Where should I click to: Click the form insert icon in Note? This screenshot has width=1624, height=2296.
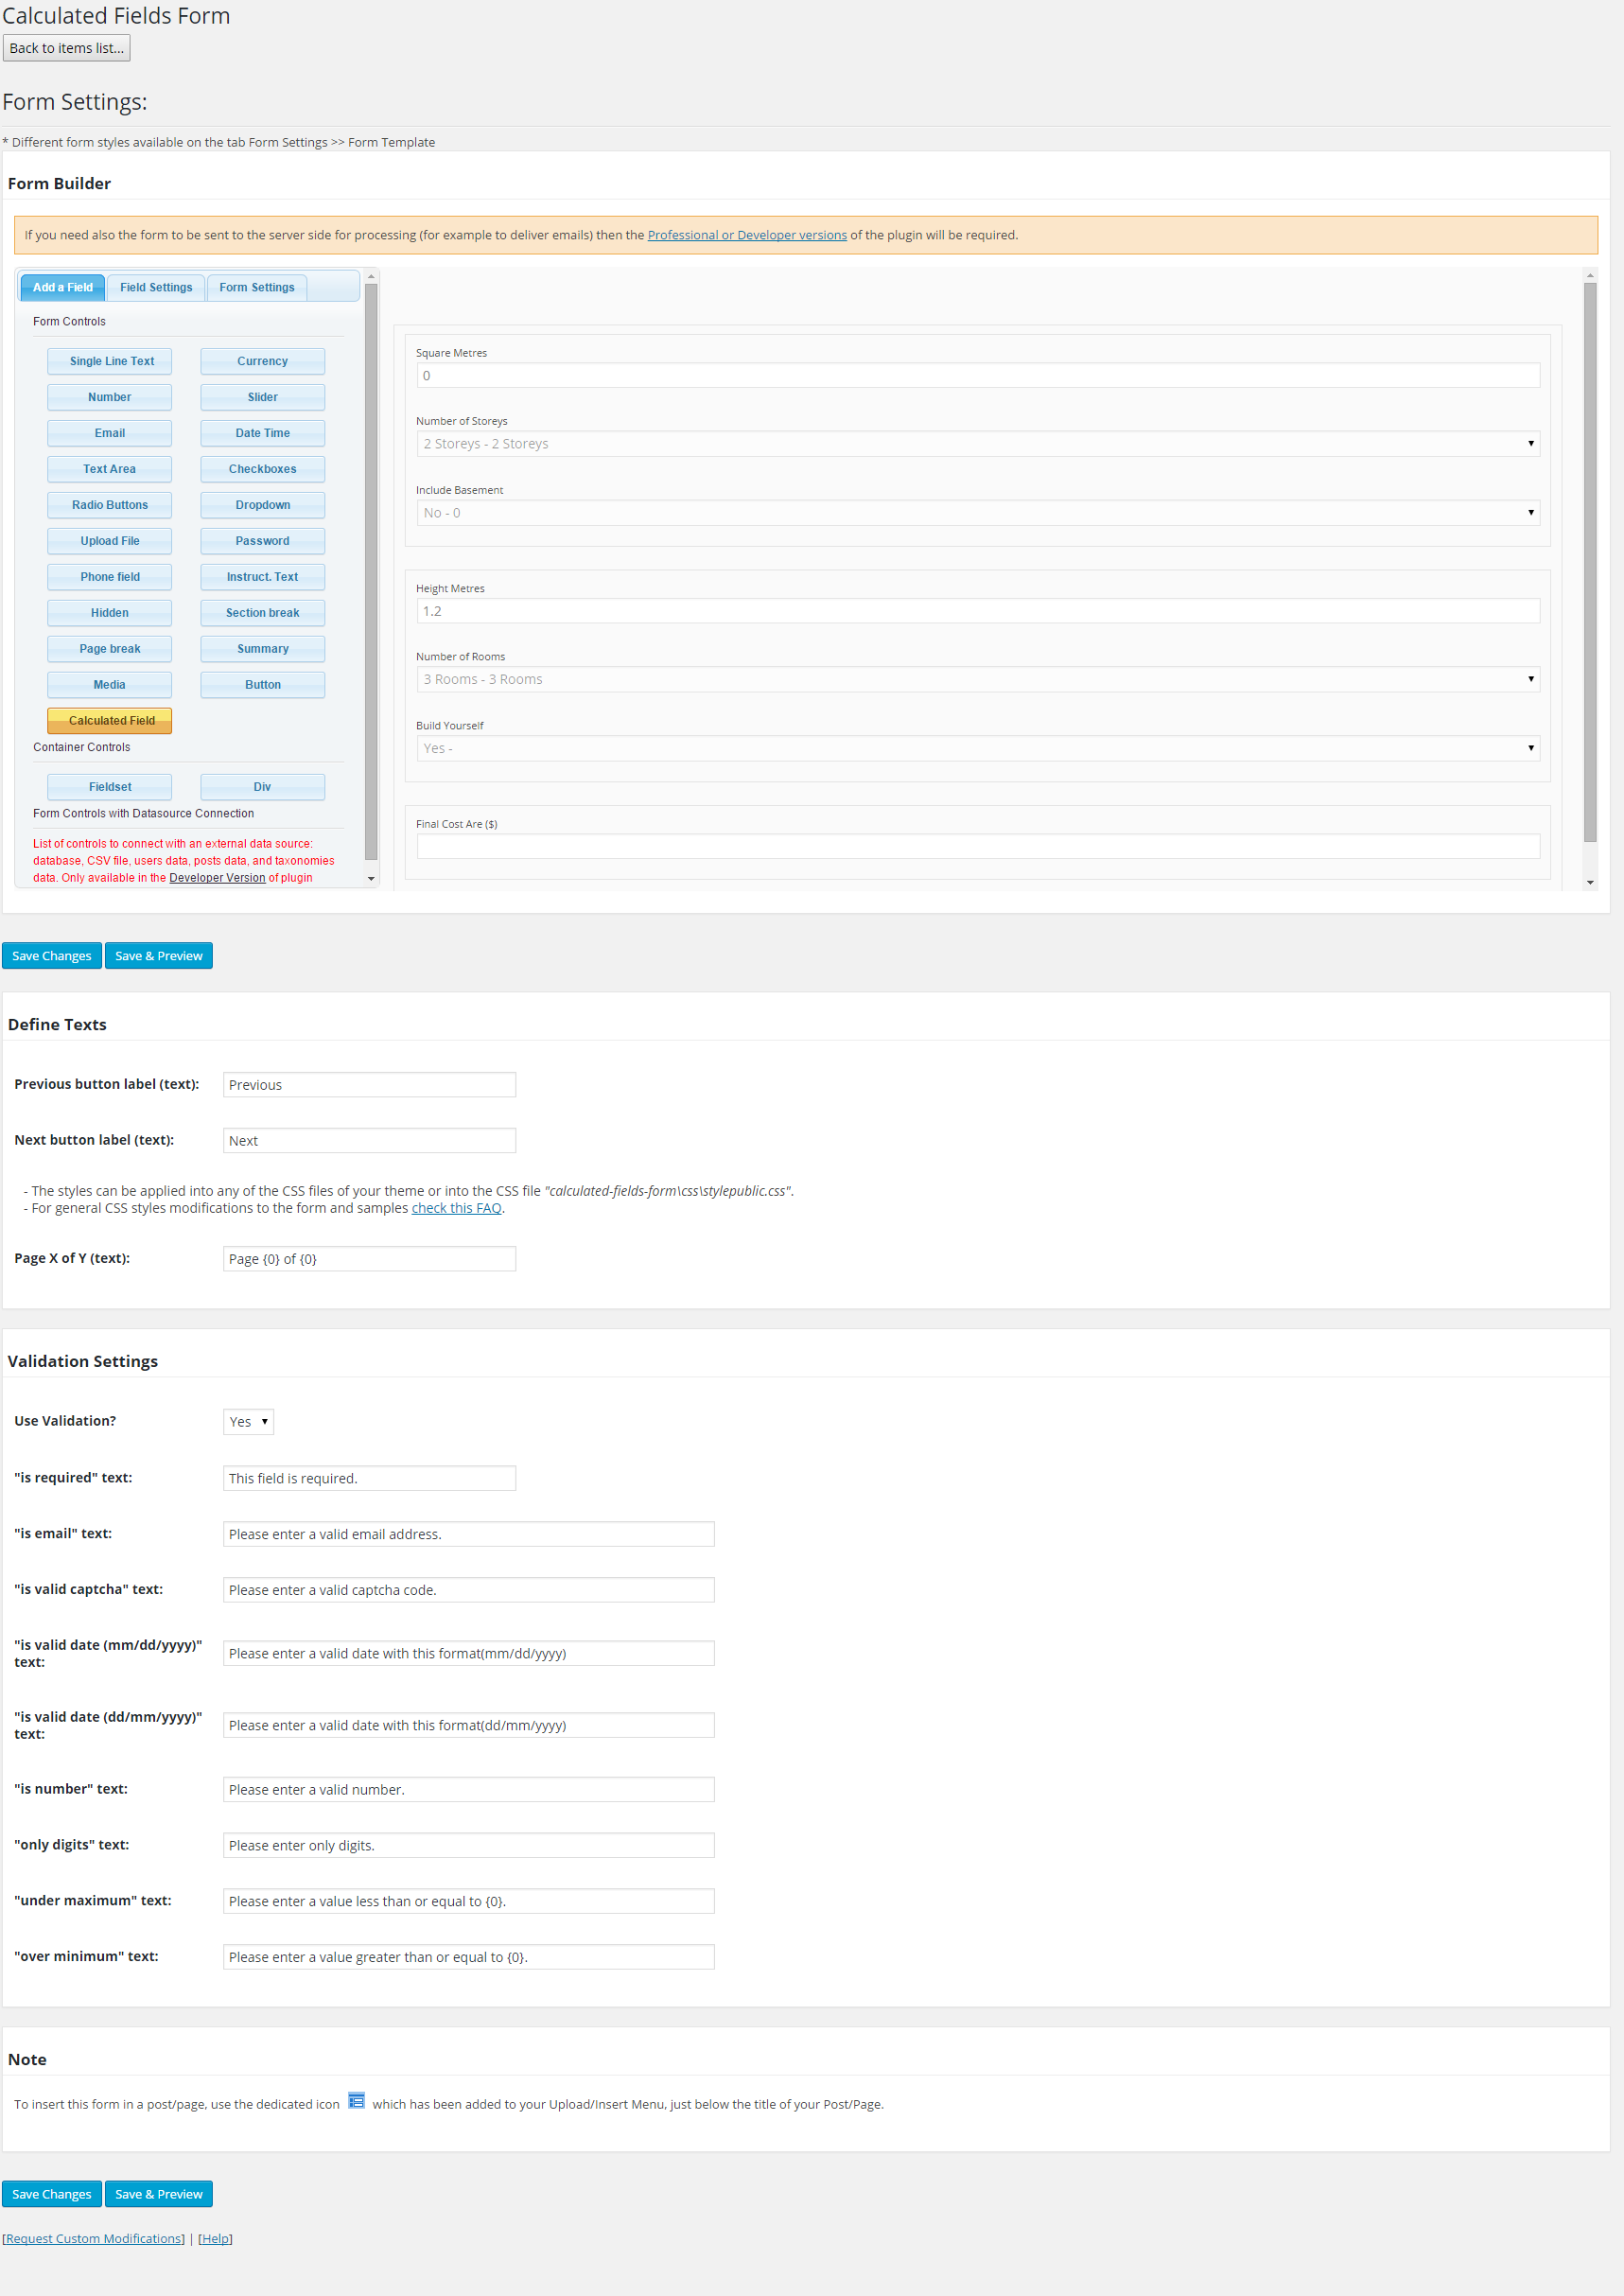356,2101
